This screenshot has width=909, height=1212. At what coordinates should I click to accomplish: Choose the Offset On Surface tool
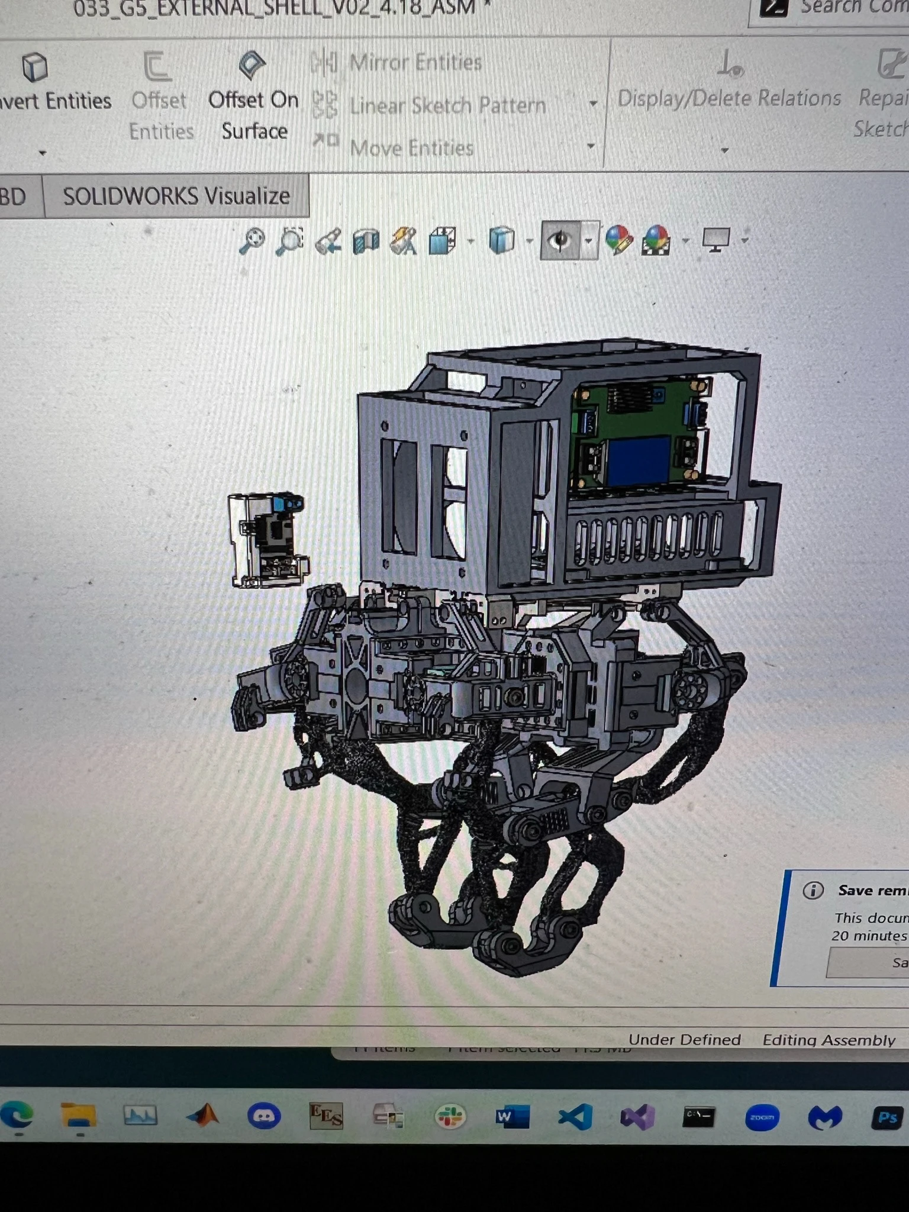253,97
